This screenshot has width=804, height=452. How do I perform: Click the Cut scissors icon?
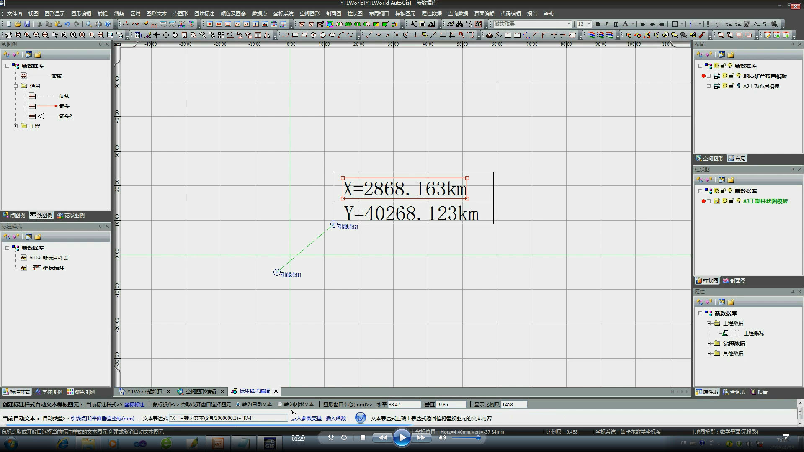click(x=39, y=24)
